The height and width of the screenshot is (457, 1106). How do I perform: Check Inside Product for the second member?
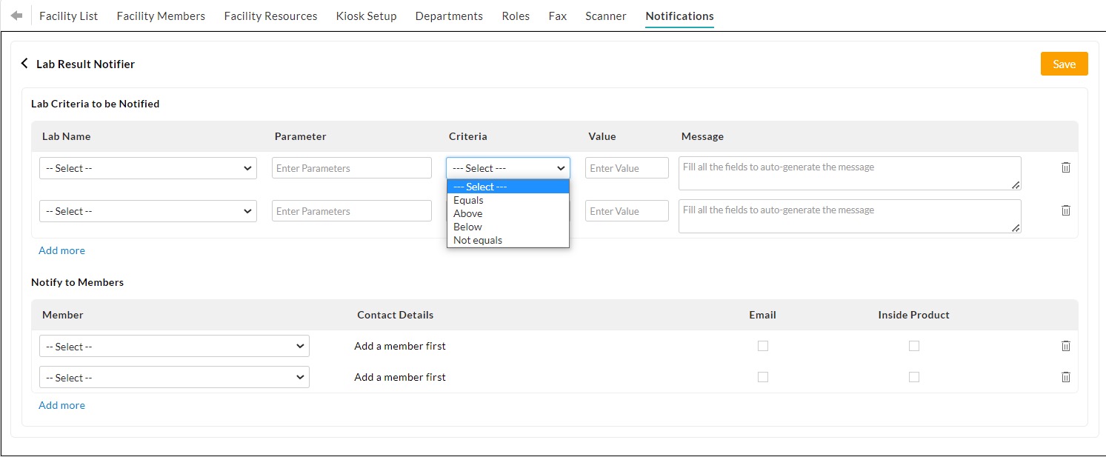pyautogui.click(x=913, y=377)
